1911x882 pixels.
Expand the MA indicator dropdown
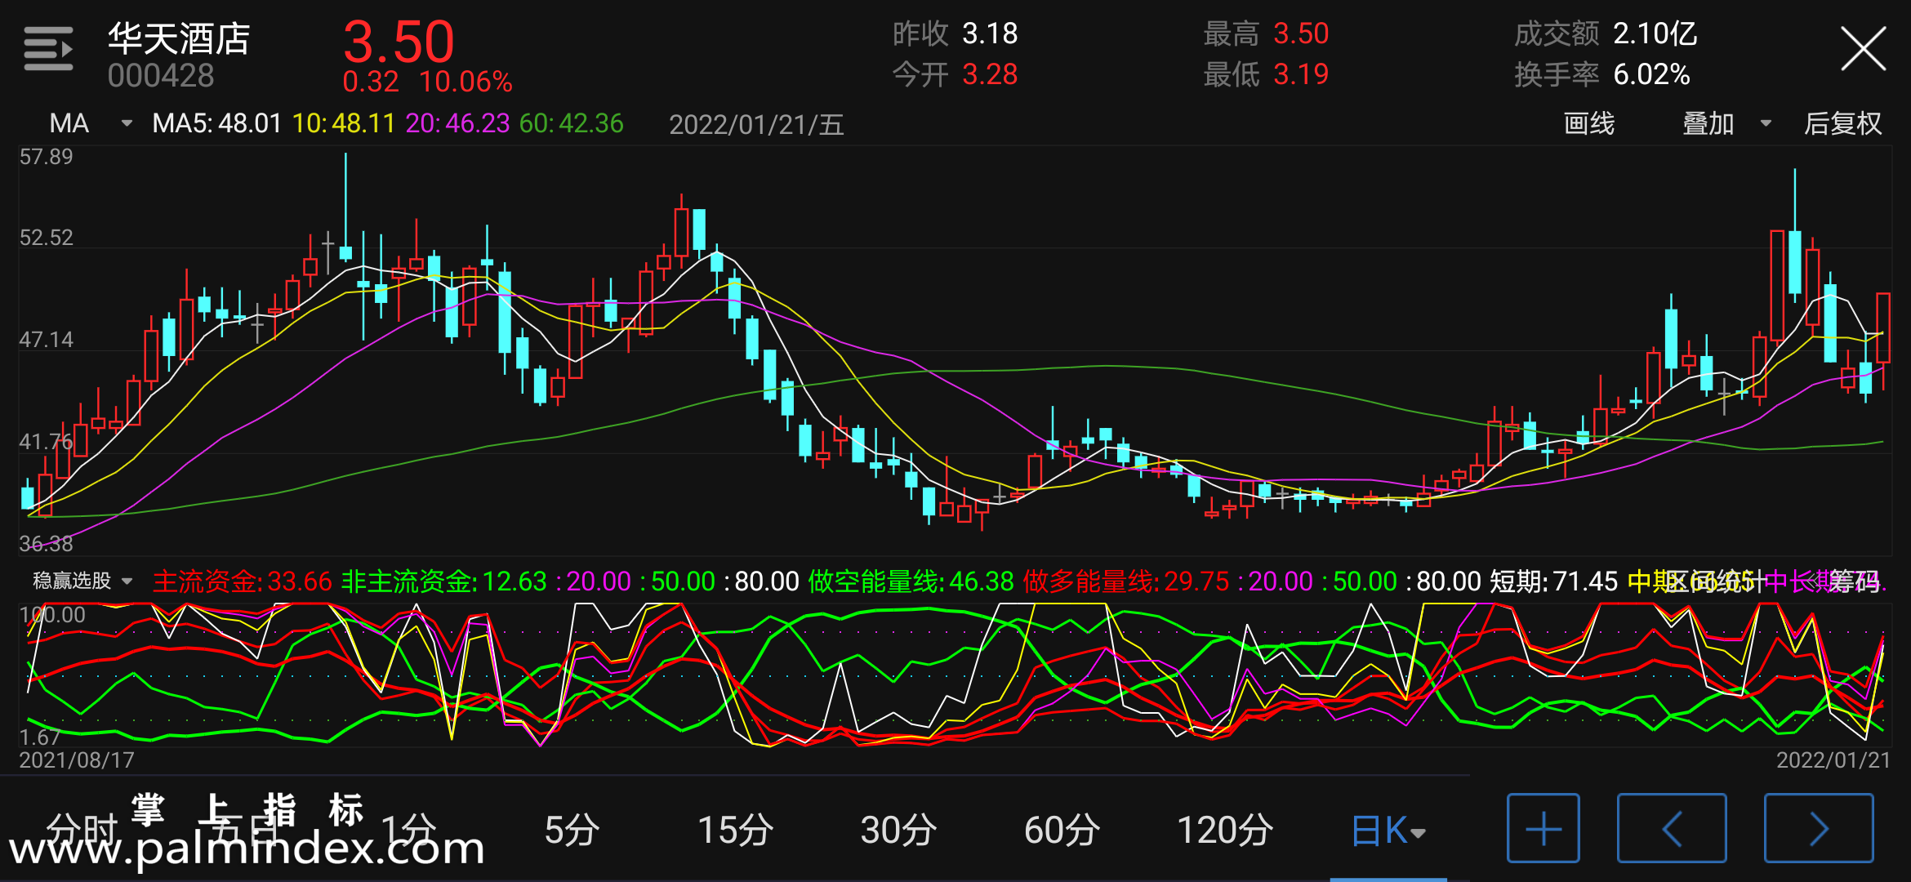90,123
